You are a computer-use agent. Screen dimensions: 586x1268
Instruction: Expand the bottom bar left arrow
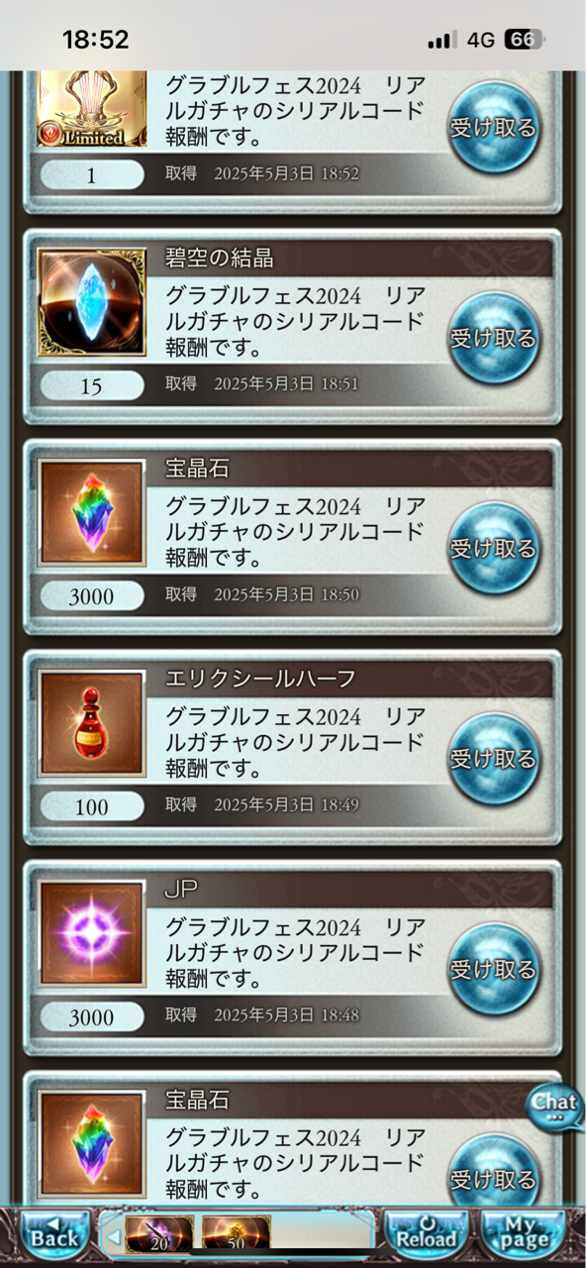(x=113, y=1236)
